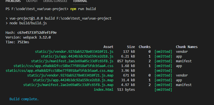The height and width of the screenshot is (105, 214).
Task: Click the 31.4 kB size value
Action: (128, 80)
